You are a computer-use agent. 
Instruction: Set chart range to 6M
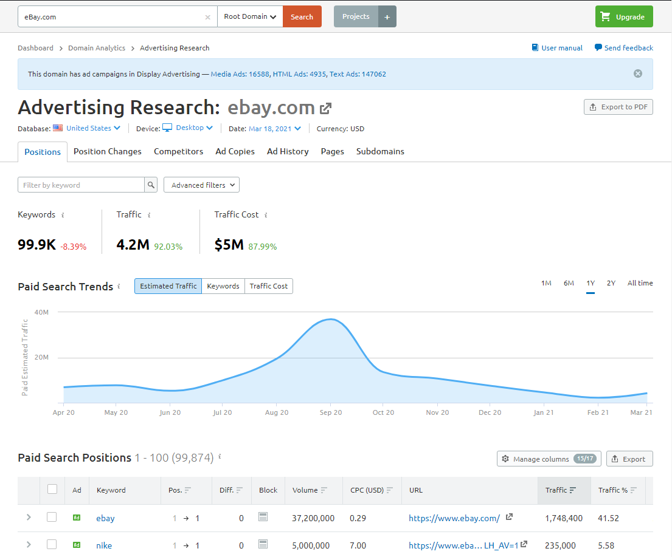(x=569, y=283)
